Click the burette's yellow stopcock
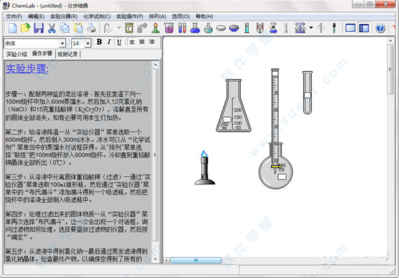Image resolution: width=399 pixels, height=278 pixels. point(276,166)
